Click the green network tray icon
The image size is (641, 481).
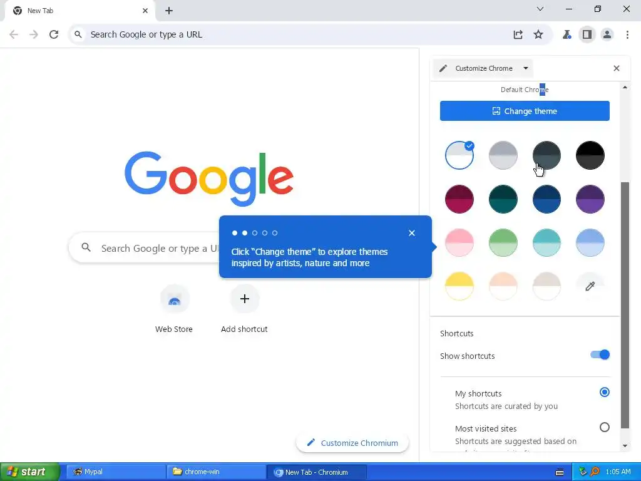(x=583, y=472)
